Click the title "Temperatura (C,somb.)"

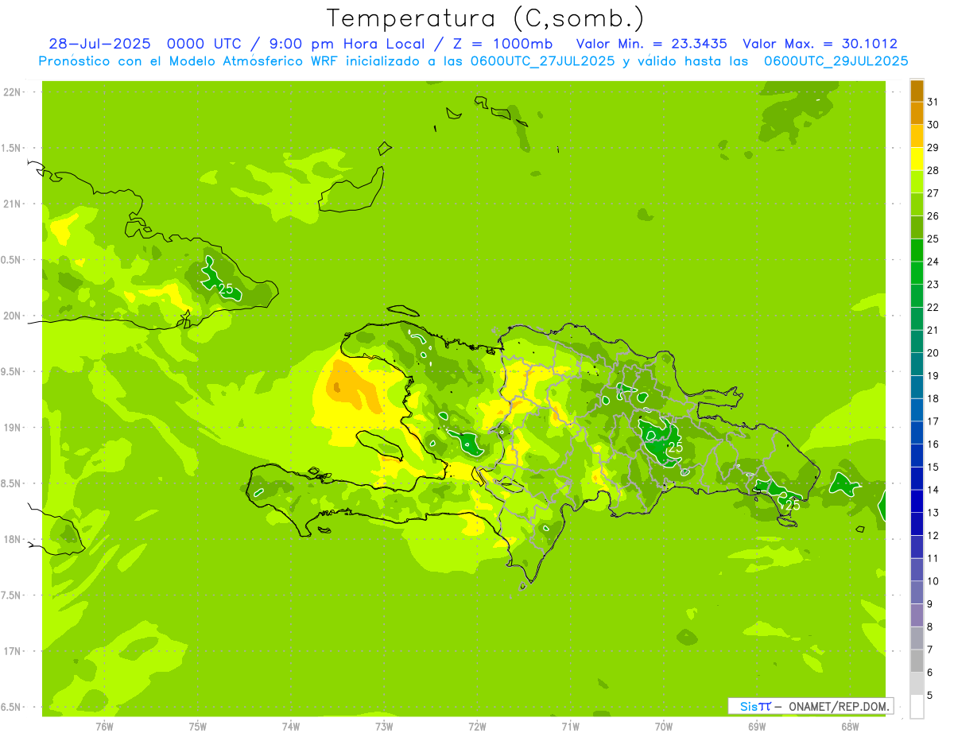coord(485,18)
